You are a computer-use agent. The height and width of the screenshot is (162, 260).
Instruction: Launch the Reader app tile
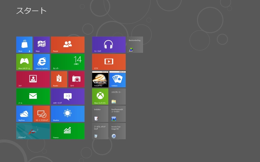coord(59,79)
